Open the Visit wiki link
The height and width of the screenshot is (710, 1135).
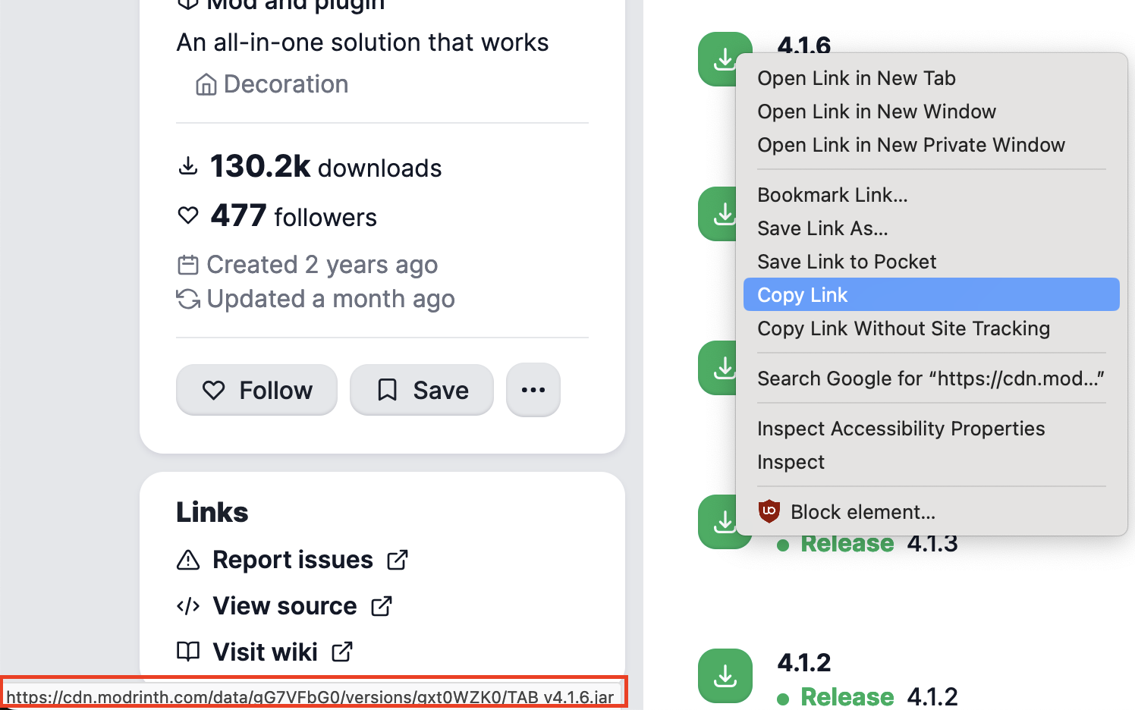(265, 652)
